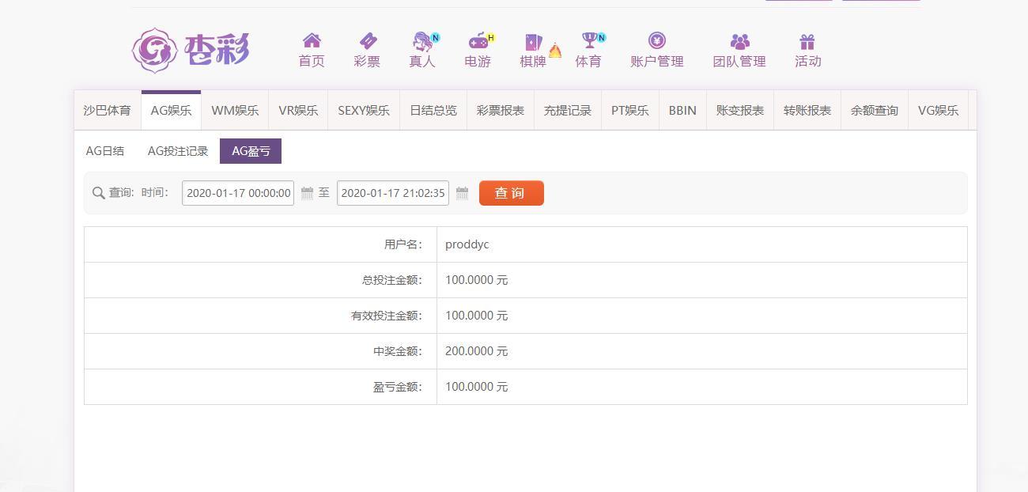Click the end time input field
The height and width of the screenshot is (492, 1028).
click(x=393, y=193)
